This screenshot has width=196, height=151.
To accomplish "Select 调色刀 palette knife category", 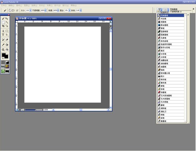I will (x=171, y=112).
